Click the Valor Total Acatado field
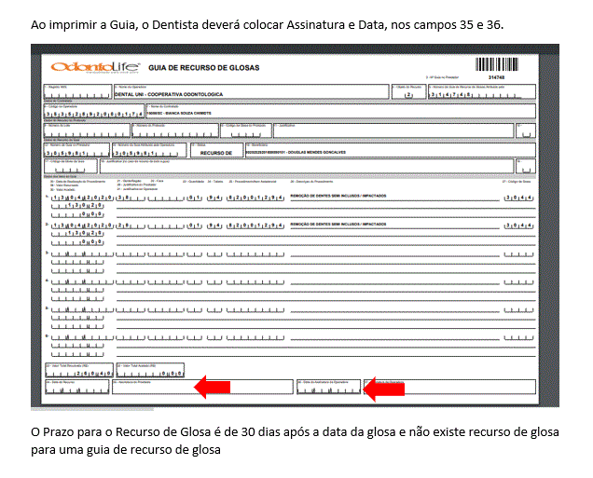The image size is (593, 478). [x=150, y=370]
